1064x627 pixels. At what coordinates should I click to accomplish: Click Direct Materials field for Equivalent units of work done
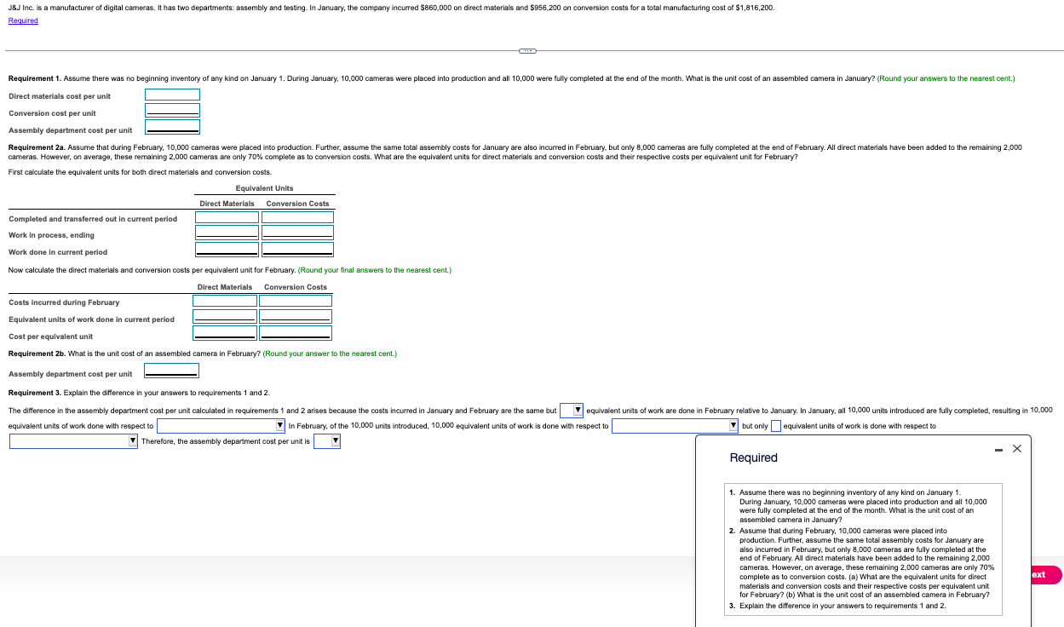pos(225,316)
